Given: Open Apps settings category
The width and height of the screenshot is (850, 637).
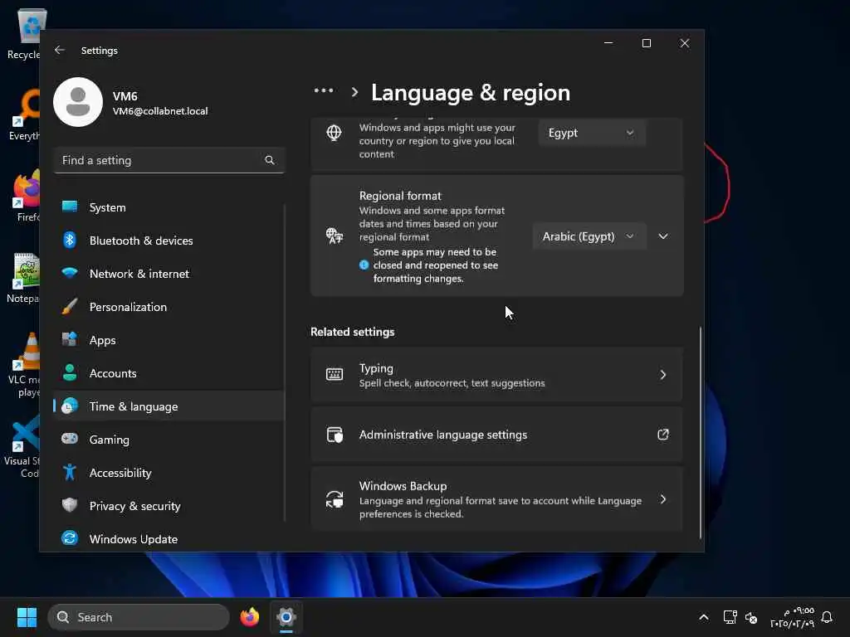Looking at the screenshot, I should point(169,339).
